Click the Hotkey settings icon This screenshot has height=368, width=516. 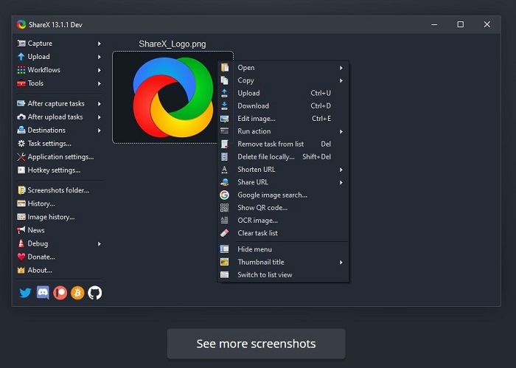(x=21, y=170)
